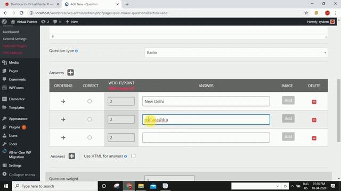Click the browser address bar URL
341x191 pixels.
coord(101,13)
